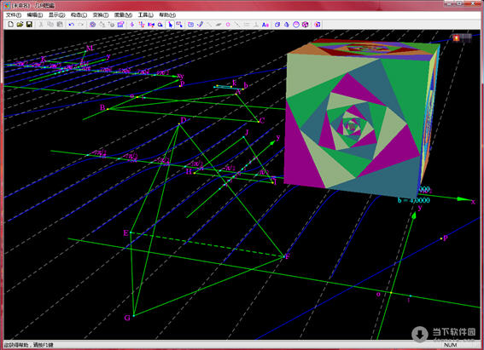Open the 文件(F) menu
Viewport: 484px width, 350px height.
14,14
